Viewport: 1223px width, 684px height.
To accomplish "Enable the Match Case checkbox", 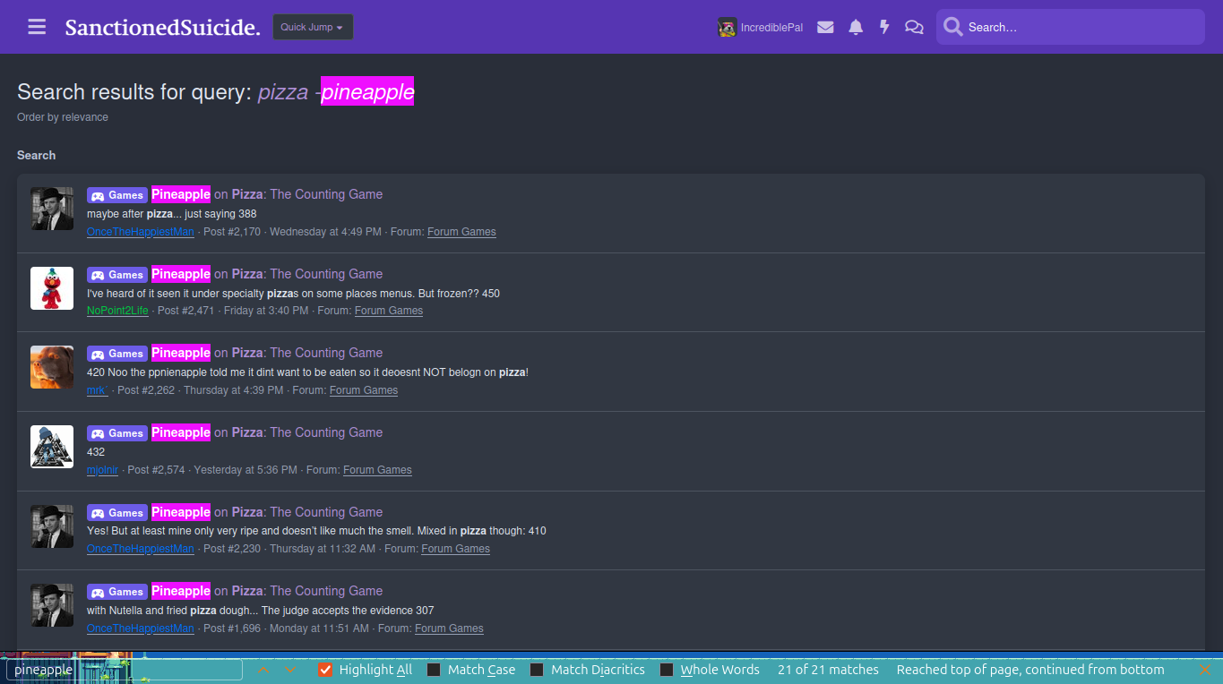I will coord(434,670).
